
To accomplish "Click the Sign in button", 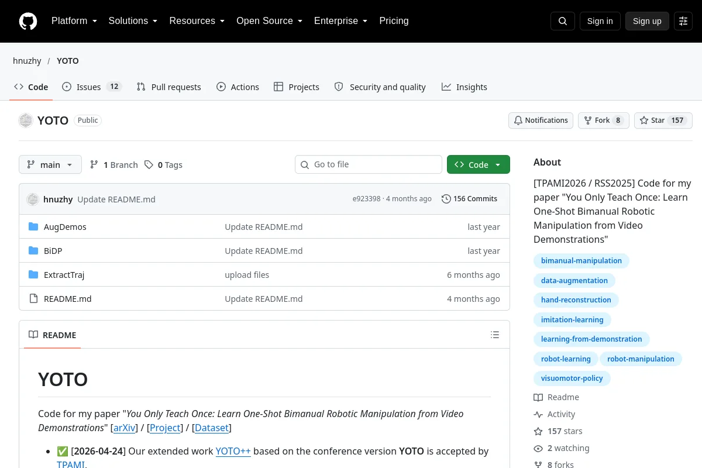I will 600,21.
